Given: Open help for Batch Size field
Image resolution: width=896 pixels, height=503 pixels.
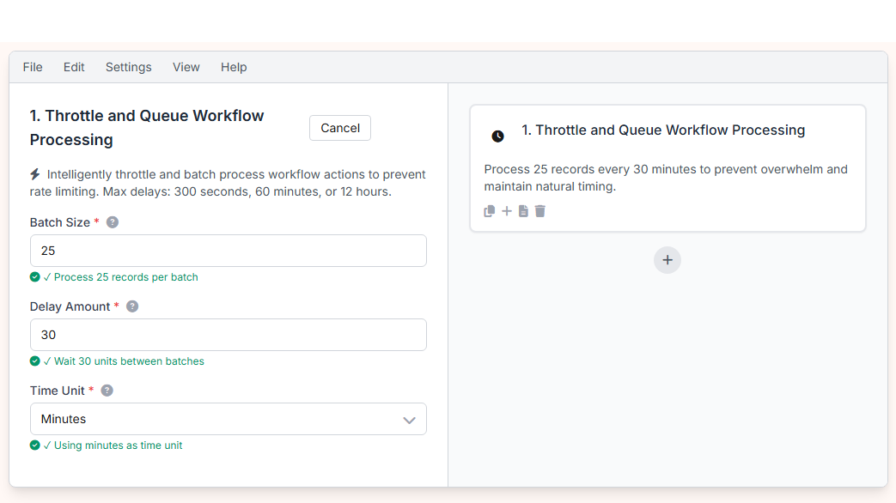Looking at the screenshot, I should click(x=112, y=221).
